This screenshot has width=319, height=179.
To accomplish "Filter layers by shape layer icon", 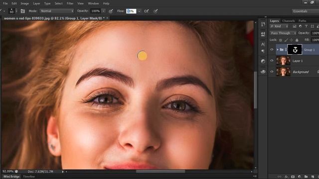I will coord(313,26).
